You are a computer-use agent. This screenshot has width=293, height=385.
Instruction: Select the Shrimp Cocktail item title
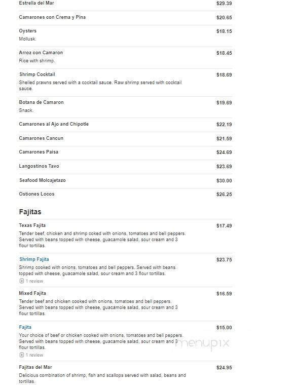37,74
